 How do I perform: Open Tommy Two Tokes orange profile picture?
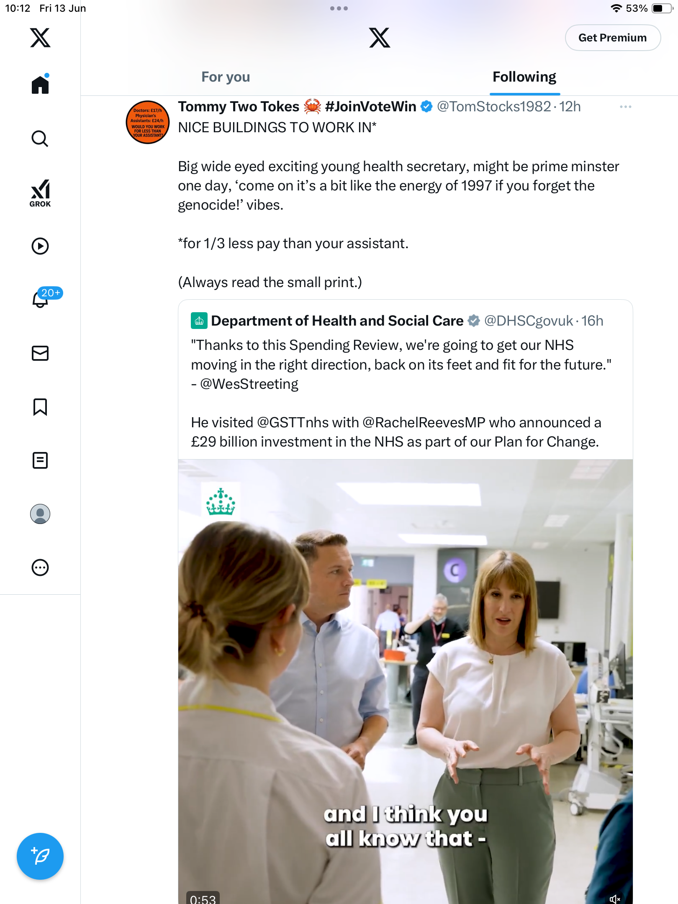coord(148,122)
